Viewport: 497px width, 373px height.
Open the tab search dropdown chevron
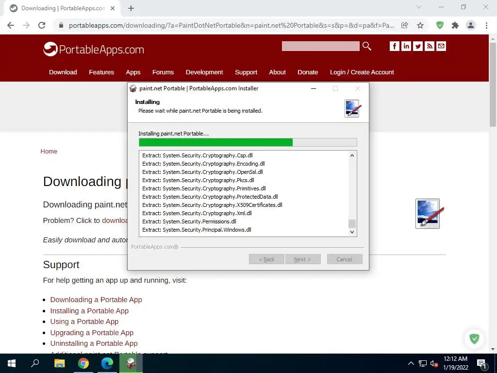click(419, 7)
